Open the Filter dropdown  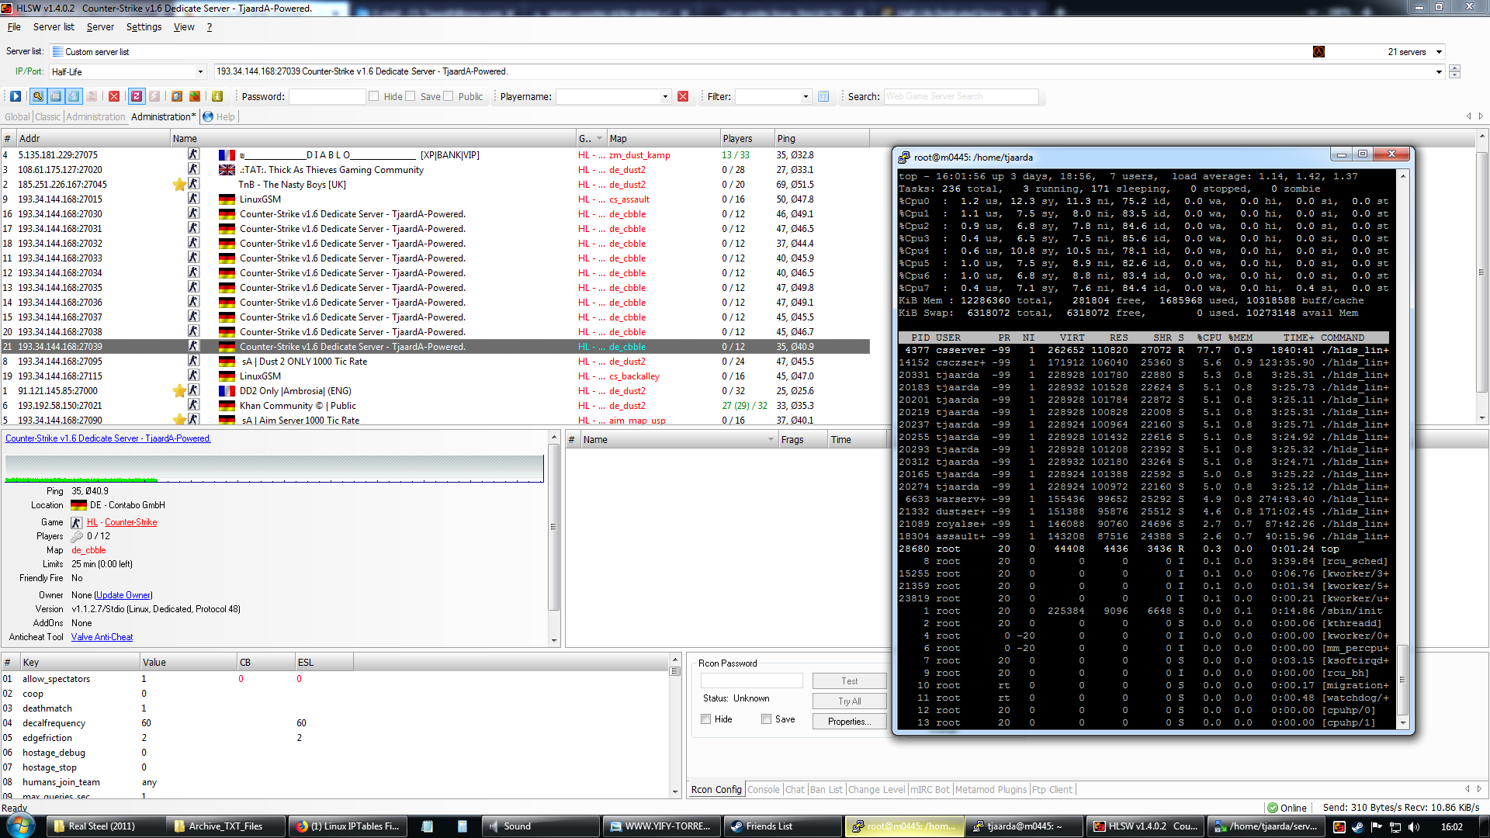(806, 96)
